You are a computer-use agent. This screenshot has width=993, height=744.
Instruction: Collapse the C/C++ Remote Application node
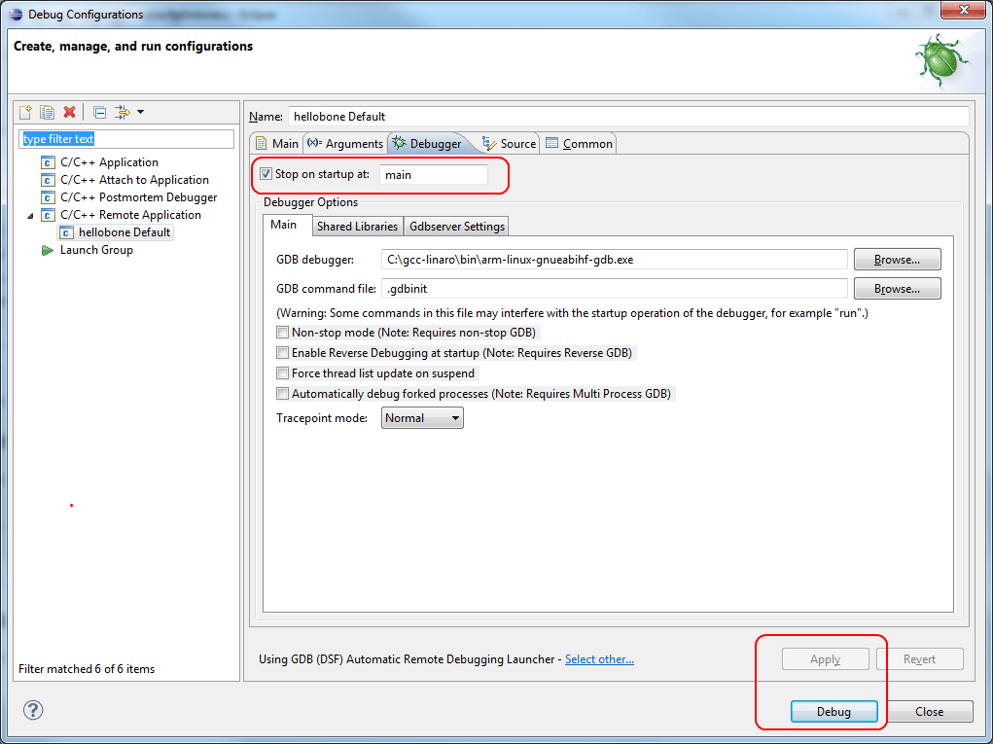tap(30, 214)
